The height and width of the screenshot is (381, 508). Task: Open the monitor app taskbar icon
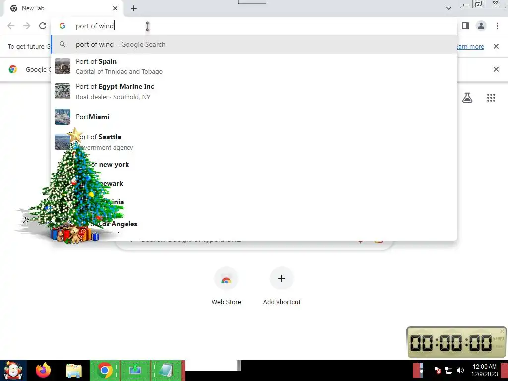click(x=135, y=371)
